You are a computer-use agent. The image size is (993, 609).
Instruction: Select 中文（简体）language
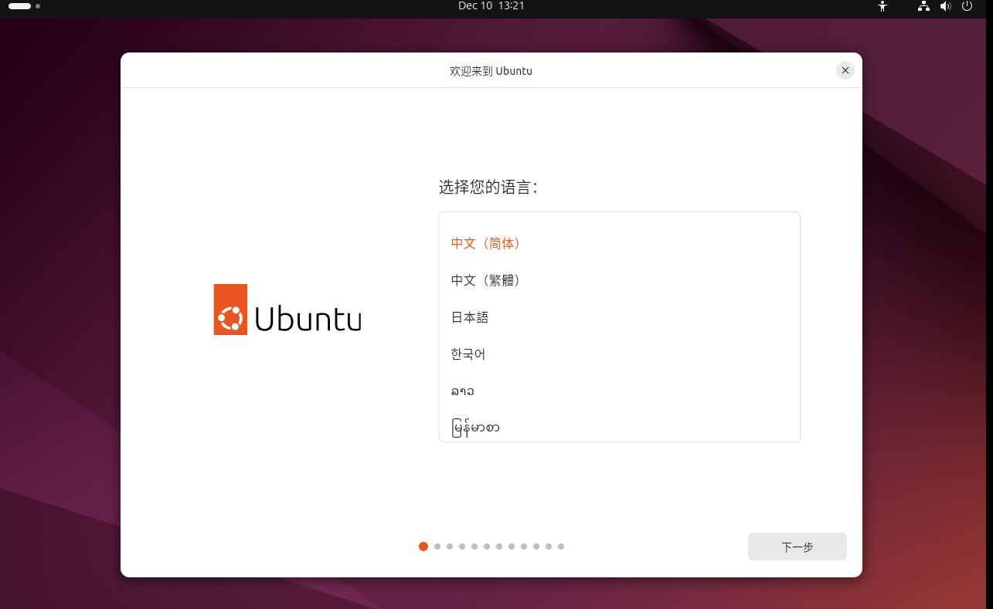(619, 243)
